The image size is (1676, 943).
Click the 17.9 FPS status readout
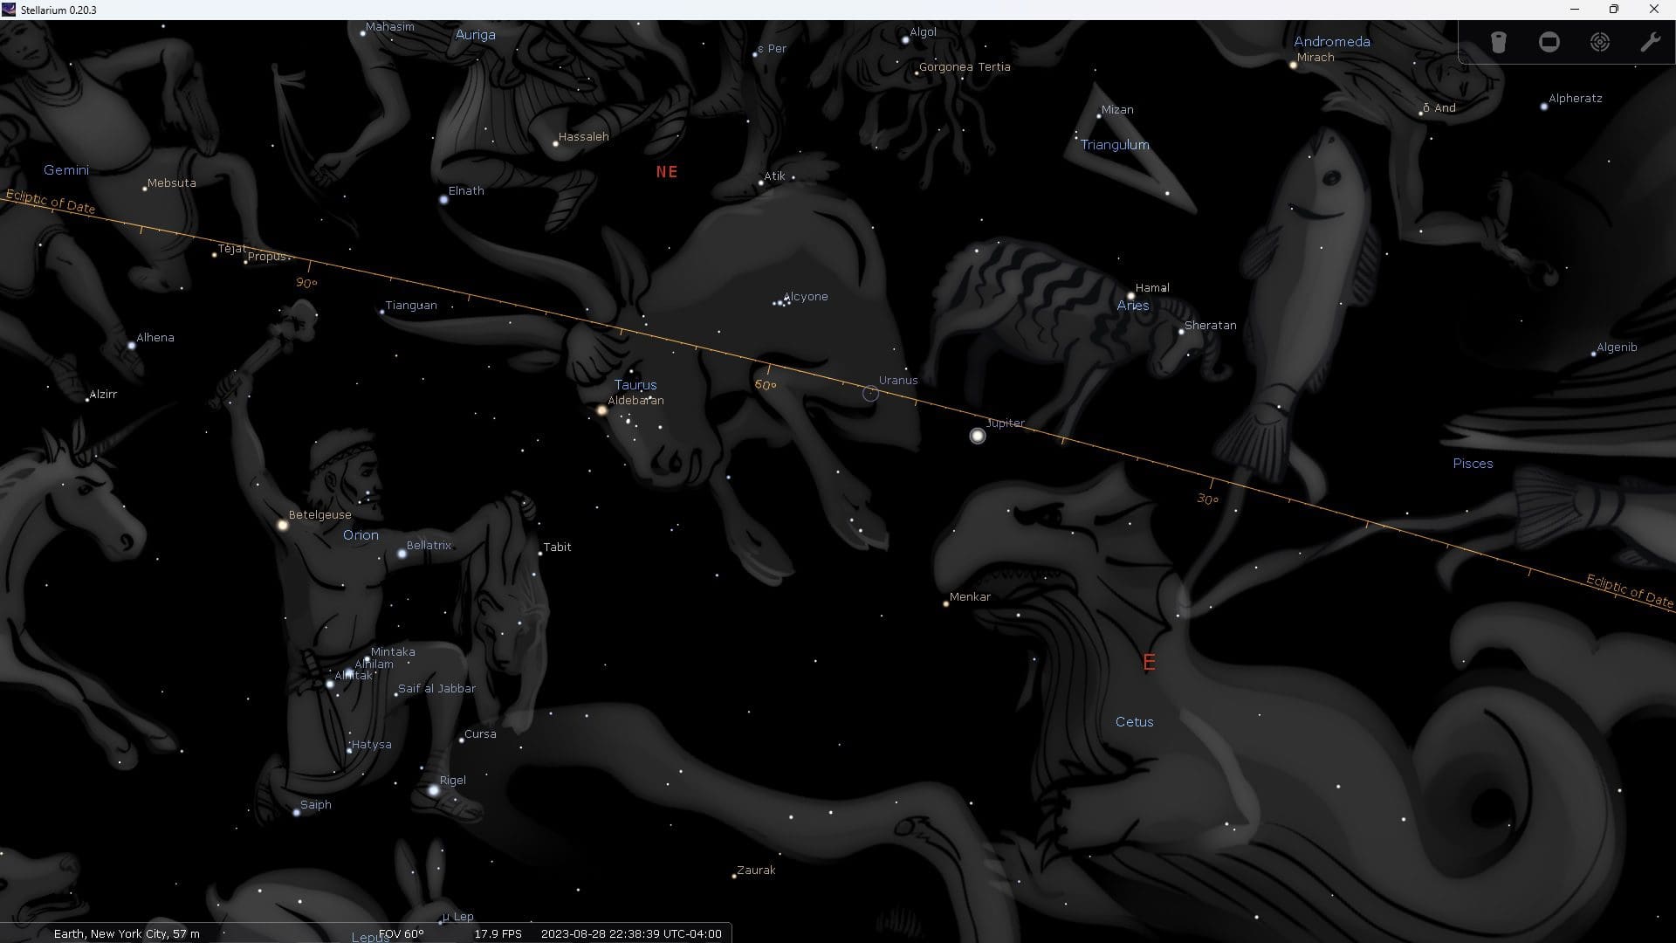tap(498, 933)
